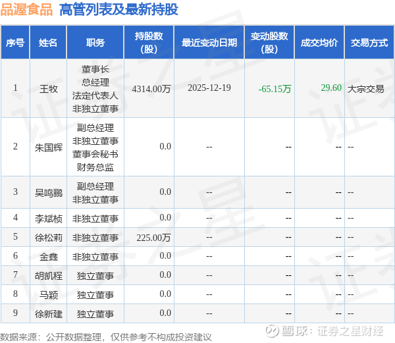This screenshot has width=395, height=343.
Task: Click the 品渥食品 company title
Action: [26, 10]
